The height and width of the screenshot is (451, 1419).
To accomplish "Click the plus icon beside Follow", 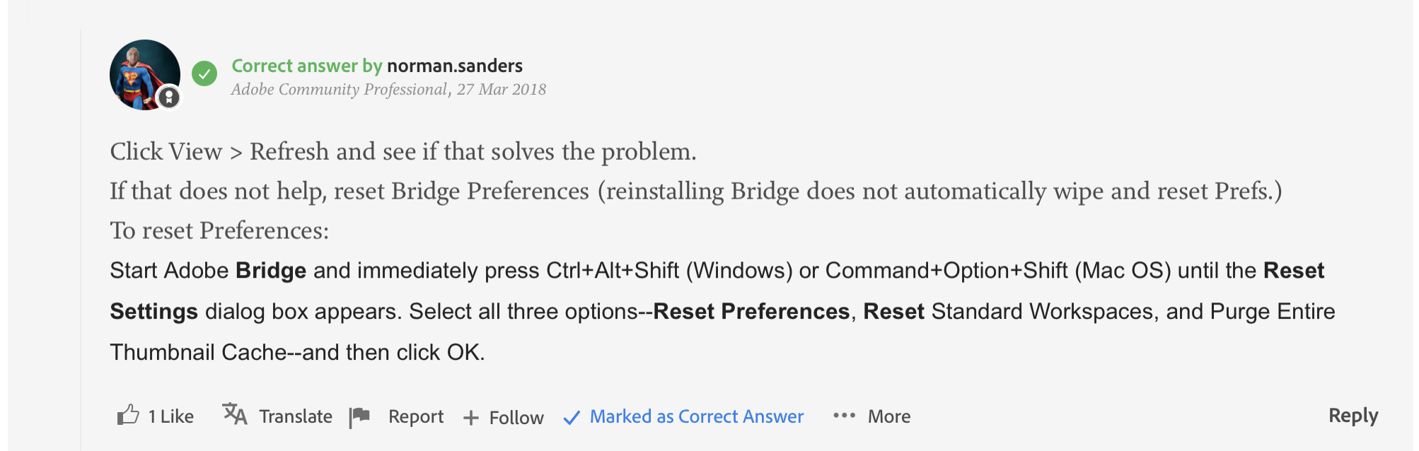I will (470, 418).
